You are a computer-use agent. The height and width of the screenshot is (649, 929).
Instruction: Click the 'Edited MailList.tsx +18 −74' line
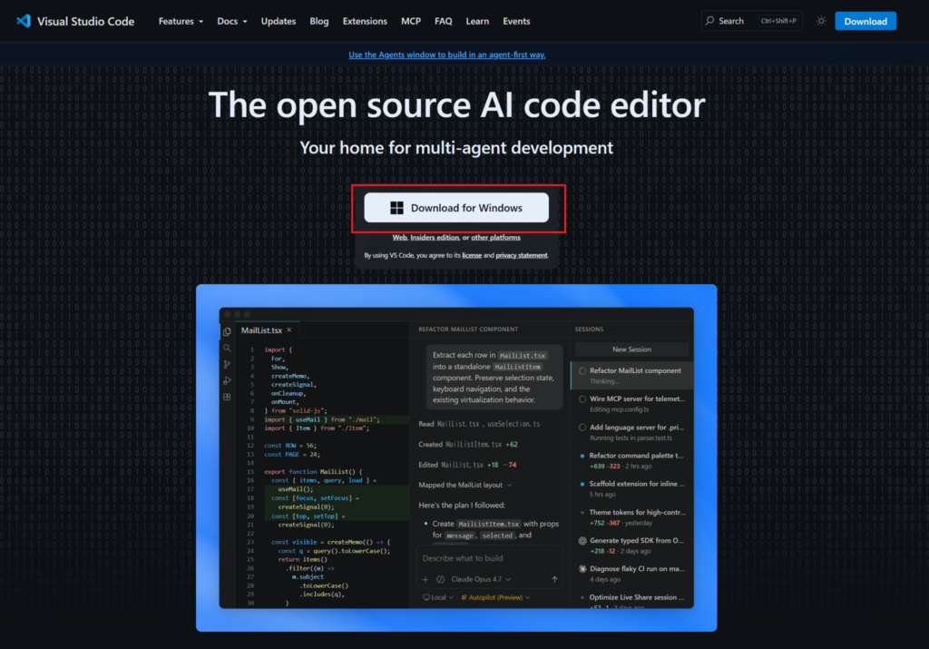coord(467,466)
